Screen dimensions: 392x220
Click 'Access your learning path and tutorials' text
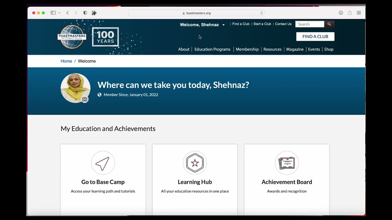click(103, 191)
